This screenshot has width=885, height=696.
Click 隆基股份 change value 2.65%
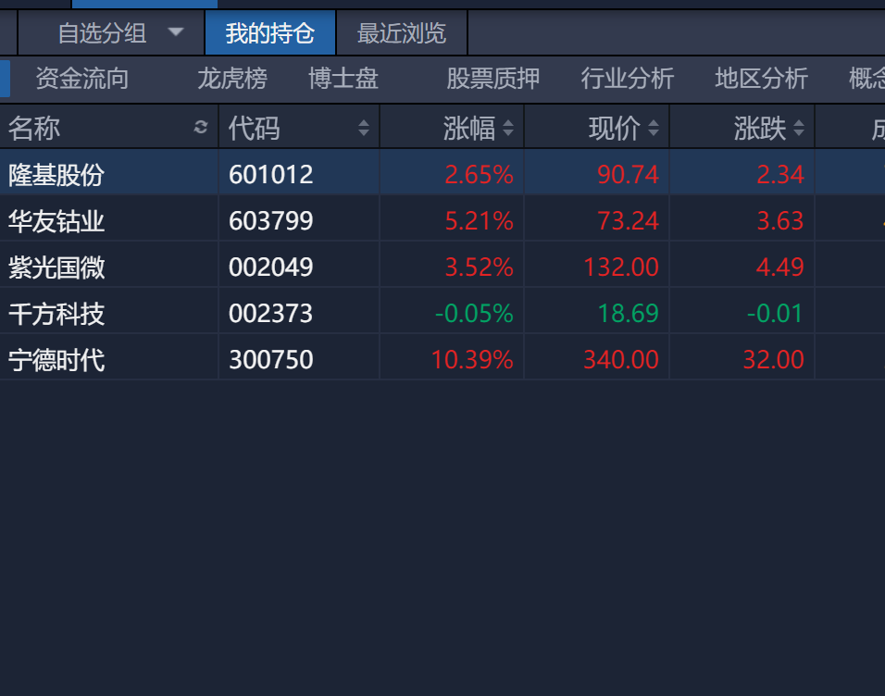point(480,174)
